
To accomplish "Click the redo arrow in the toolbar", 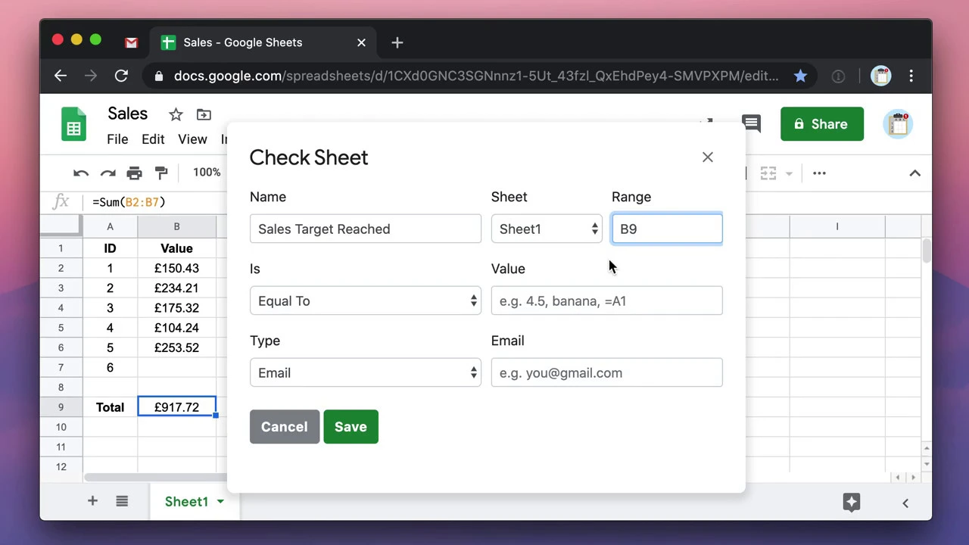I will 107,173.
